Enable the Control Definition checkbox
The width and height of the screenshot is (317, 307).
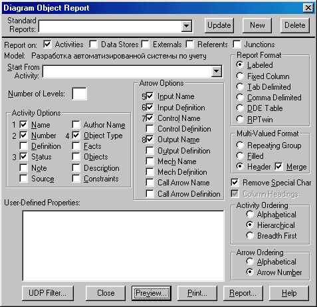(x=150, y=128)
